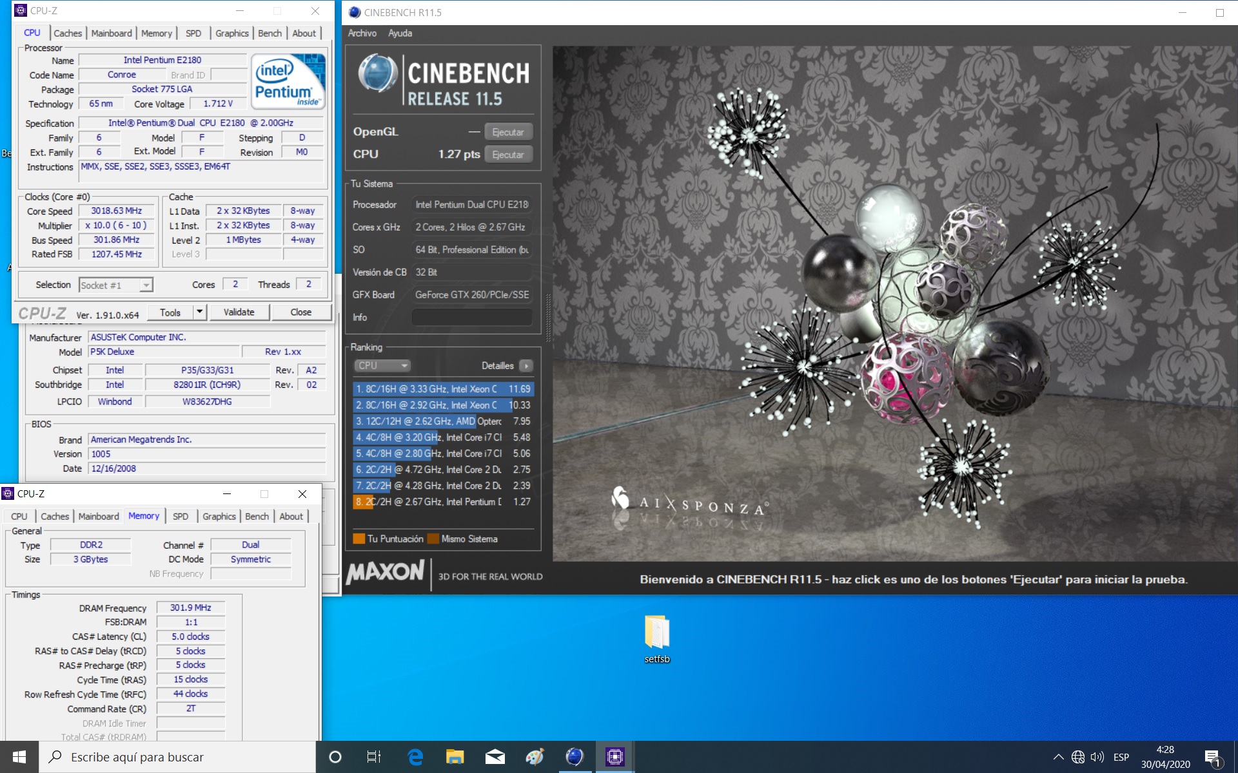Open the volume speaker icon
The width and height of the screenshot is (1238, 773).
[1097, 757]
